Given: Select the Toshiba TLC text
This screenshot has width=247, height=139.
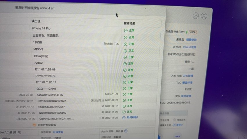Looking at the screenshot, I should 111,44.
